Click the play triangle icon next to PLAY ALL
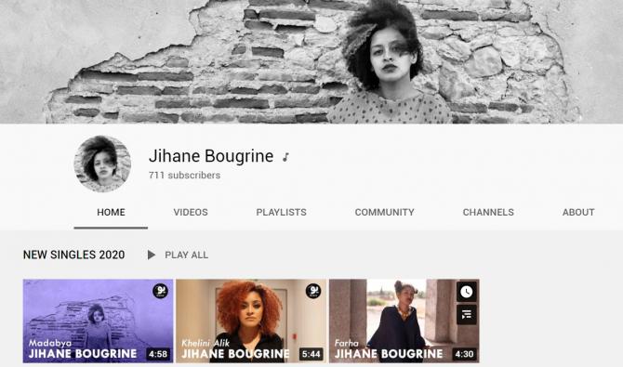This screenshot has height=367, width=623. pos(151,255)
